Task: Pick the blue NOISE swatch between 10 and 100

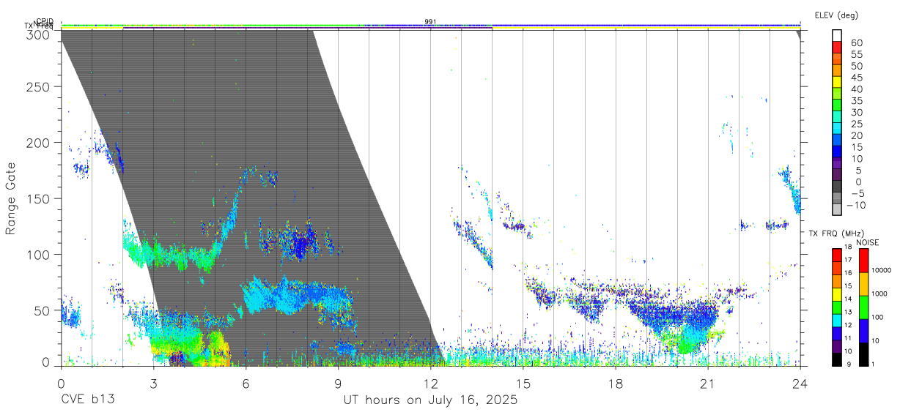Action: tap(863, 329)
